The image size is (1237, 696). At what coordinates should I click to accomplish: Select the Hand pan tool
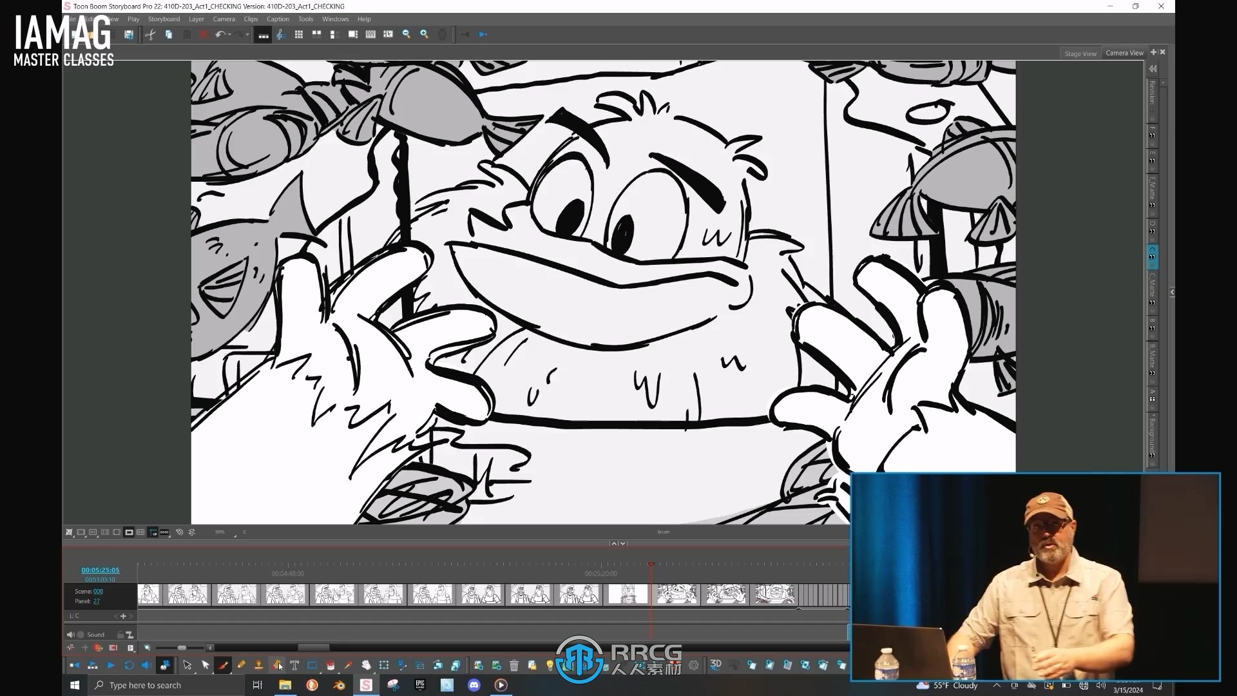366,665
